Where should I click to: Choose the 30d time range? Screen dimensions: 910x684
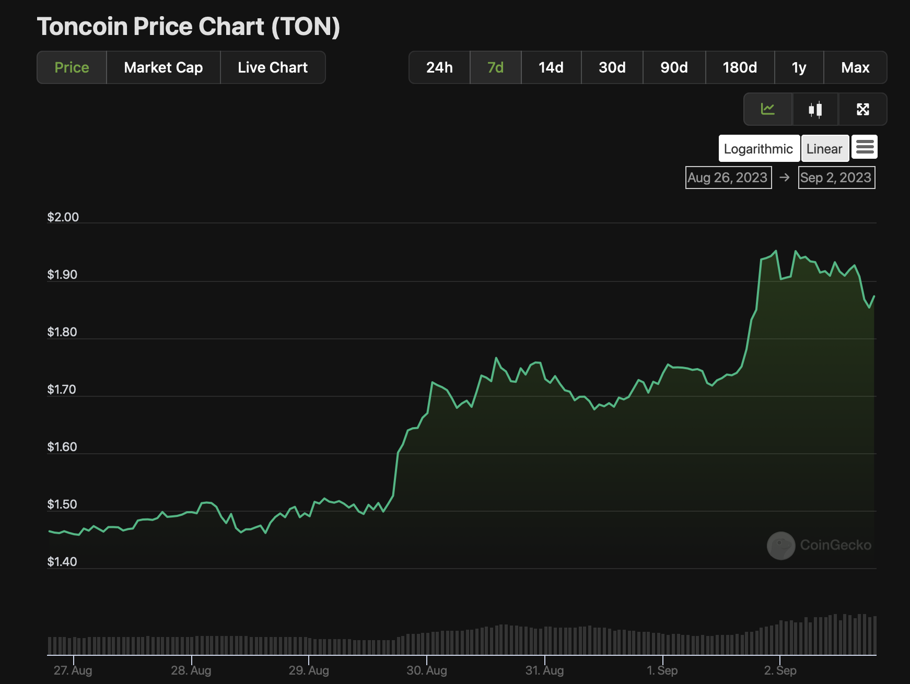(x=612, y=67)
